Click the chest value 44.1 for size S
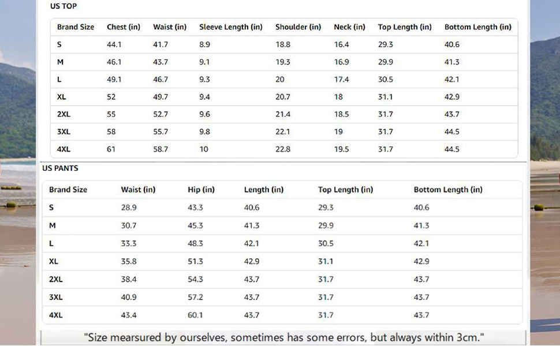Viewport: 560px width, 346px height. [114, 44]
